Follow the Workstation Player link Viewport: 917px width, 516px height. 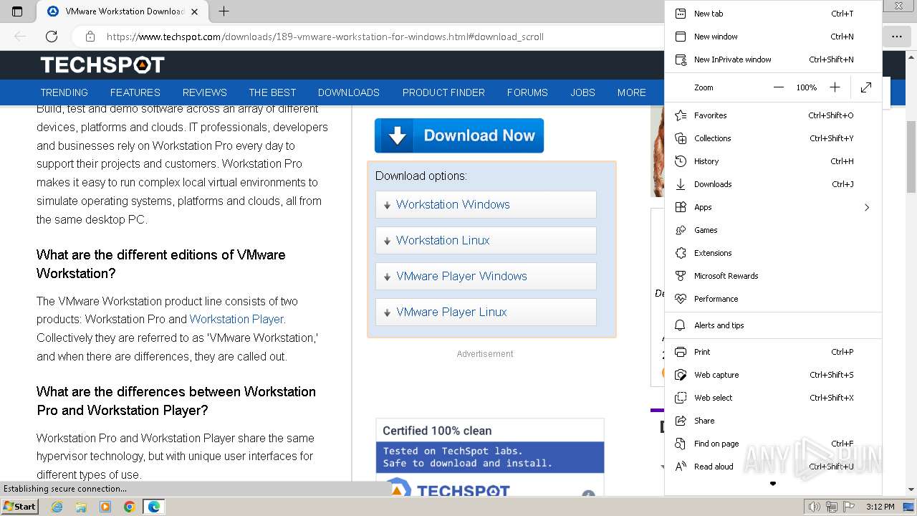(237, 319)
